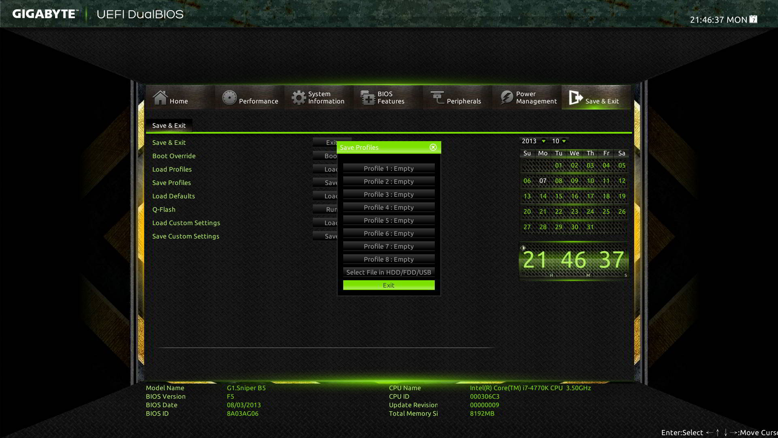Select Profile 1 : Empty slot

click(389, 168)
